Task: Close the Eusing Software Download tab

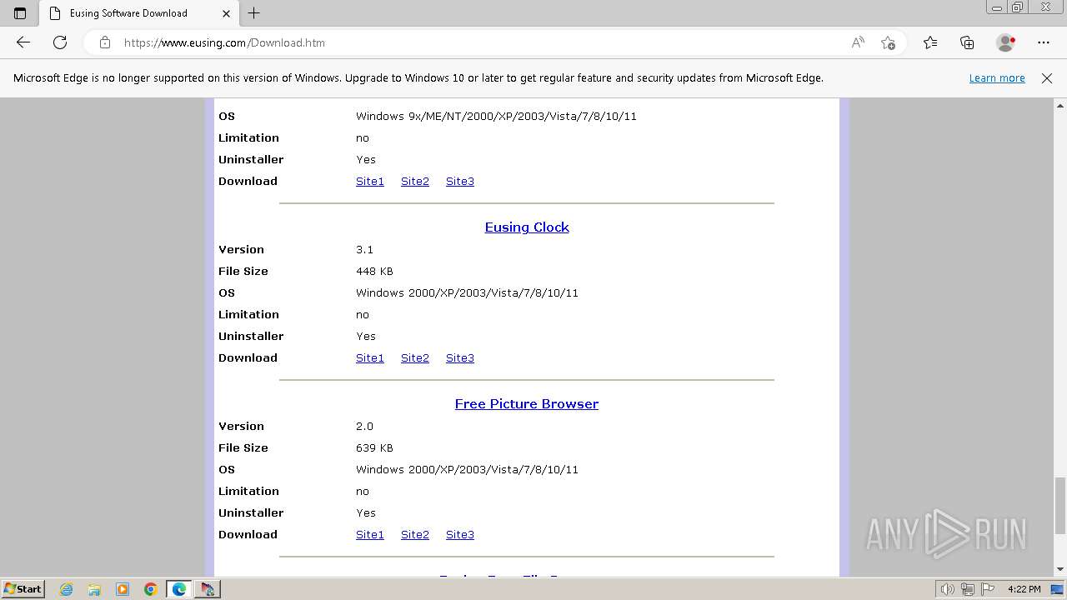Action: [226, 13]
